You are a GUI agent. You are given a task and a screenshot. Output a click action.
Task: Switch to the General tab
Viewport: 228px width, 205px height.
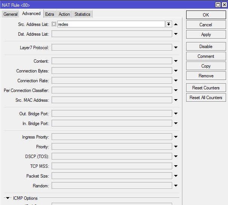coord(11,14)
